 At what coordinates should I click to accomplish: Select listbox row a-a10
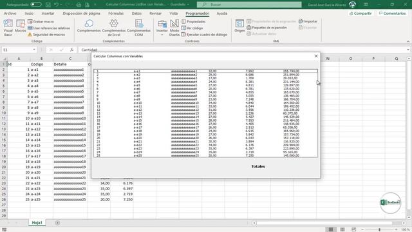tap(205, 103)
